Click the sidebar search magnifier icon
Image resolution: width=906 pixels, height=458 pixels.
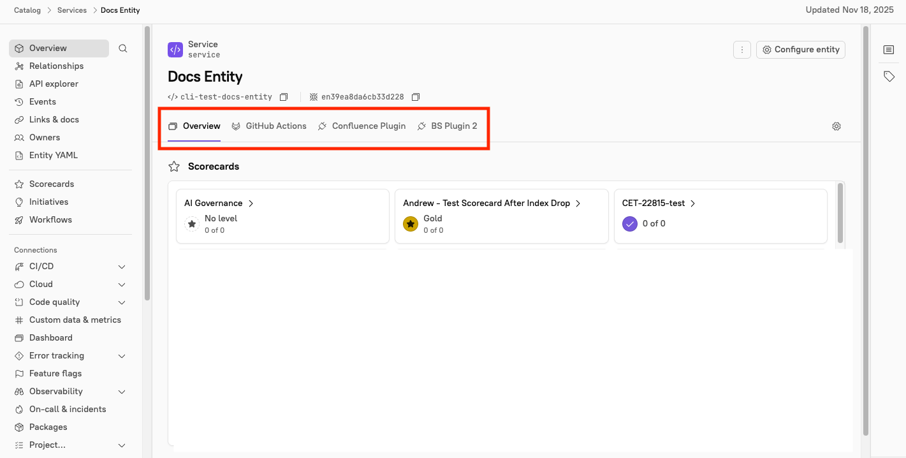point(123,48)
